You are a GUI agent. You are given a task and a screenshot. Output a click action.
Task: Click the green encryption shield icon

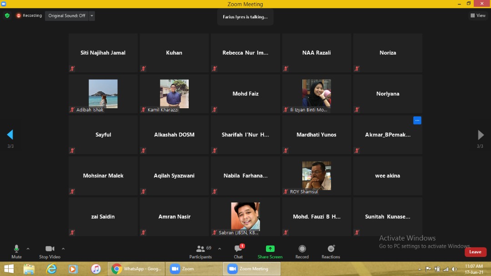[x=7, y=15]
